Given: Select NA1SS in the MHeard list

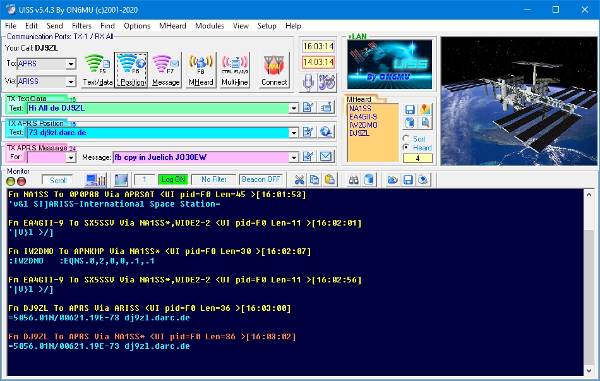Looking at the screenshot, I should (x=360, y=109).
